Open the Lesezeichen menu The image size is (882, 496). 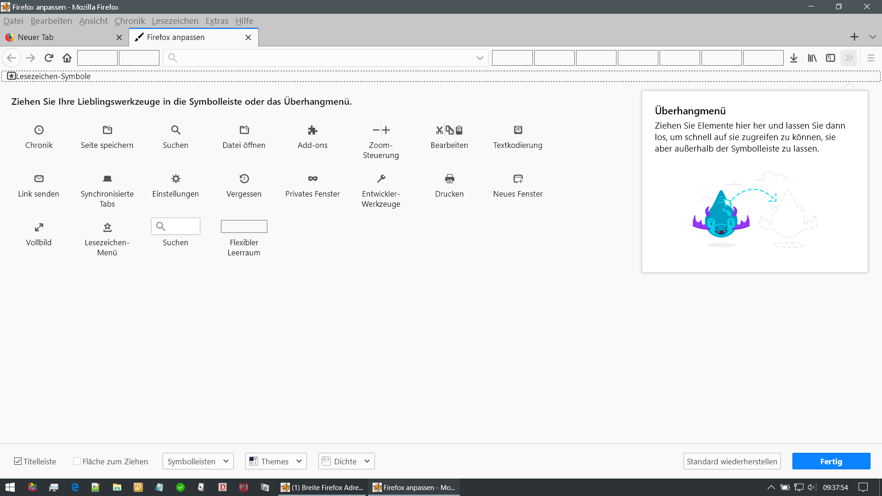[x=175, y=21]
